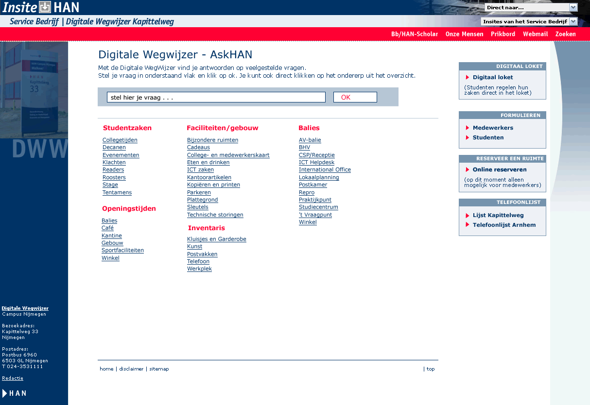Open ICT Helpdesk link

coord(317,162)
